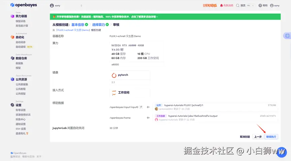Click the 公共资源 section icon
The image size is (291, 161).
(12, 79)
